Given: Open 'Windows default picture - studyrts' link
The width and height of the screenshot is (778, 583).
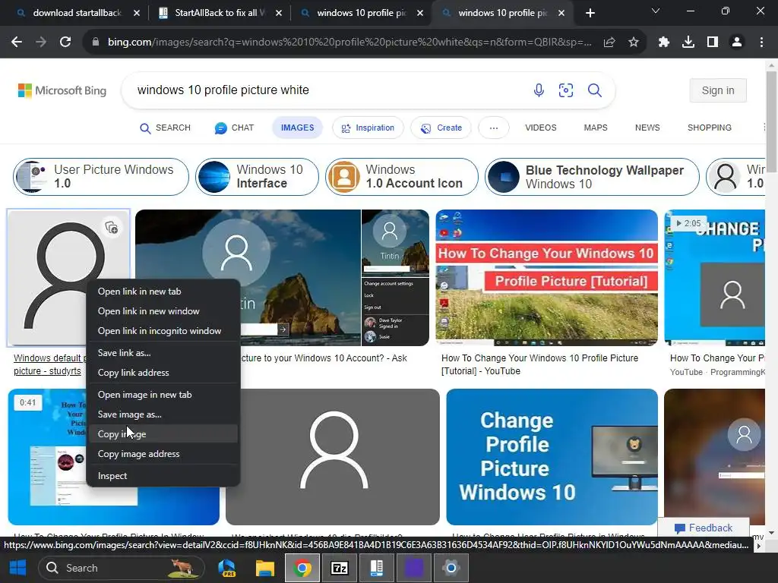Looking at the screenshot, I should click(x=48, y=364).
